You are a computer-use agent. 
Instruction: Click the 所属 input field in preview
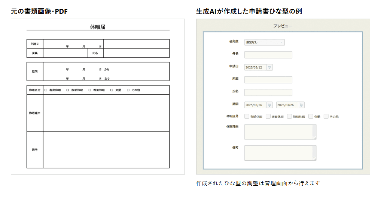(x=268, y=80)
